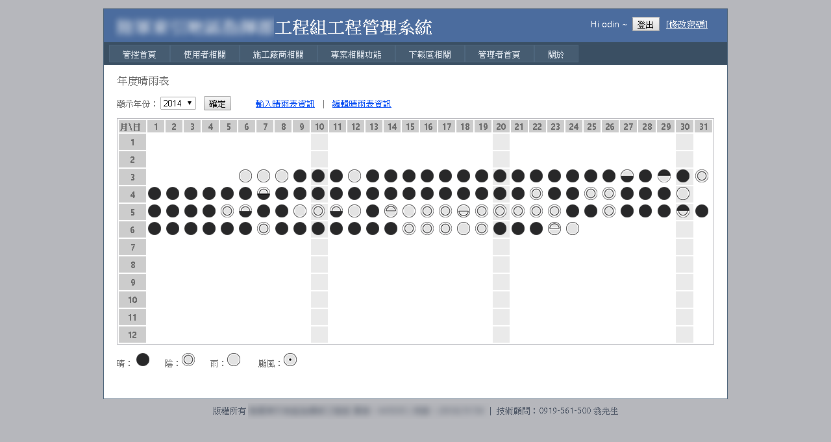Click the weather icon for March 31
The height and width of the screenshot is (442, 831).
click(x=702, y=176)
